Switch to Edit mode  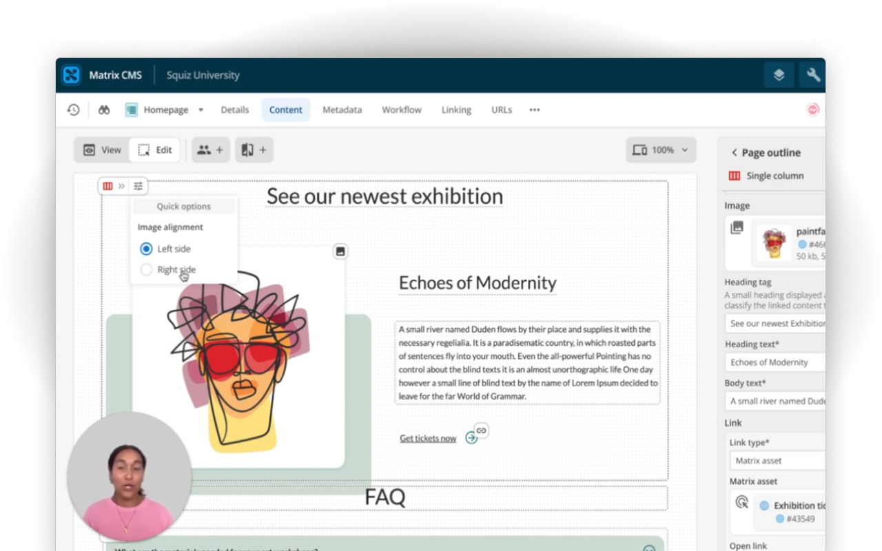tap(155, 149)
